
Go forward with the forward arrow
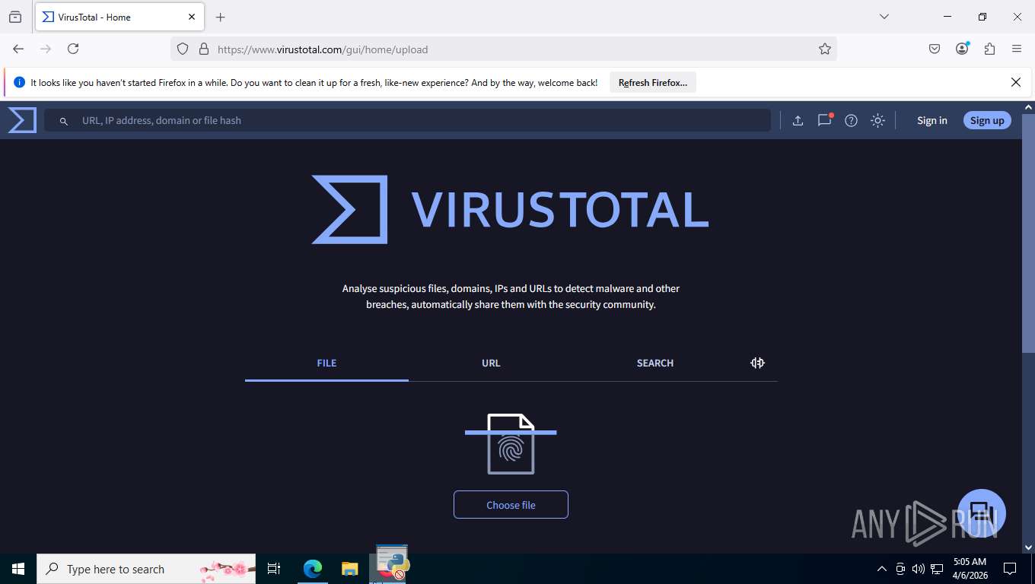click(x=46, y=49)
